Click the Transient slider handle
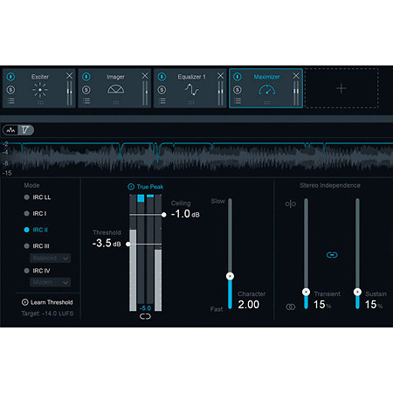The height and width of the screenshot is (393, 393). [306, 292]
